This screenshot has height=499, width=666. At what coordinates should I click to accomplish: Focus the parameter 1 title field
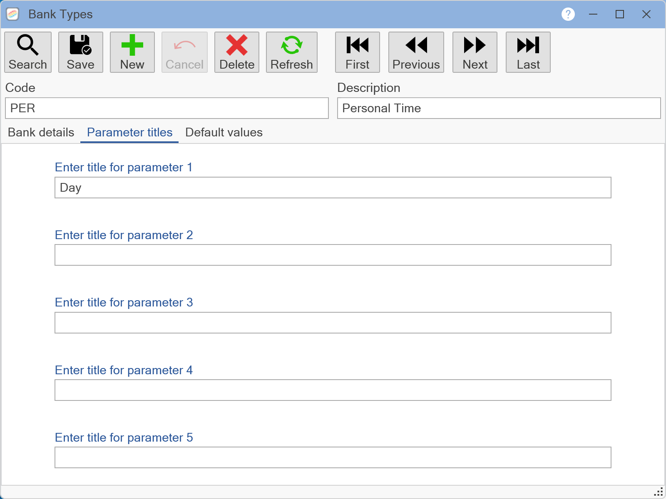333,188
